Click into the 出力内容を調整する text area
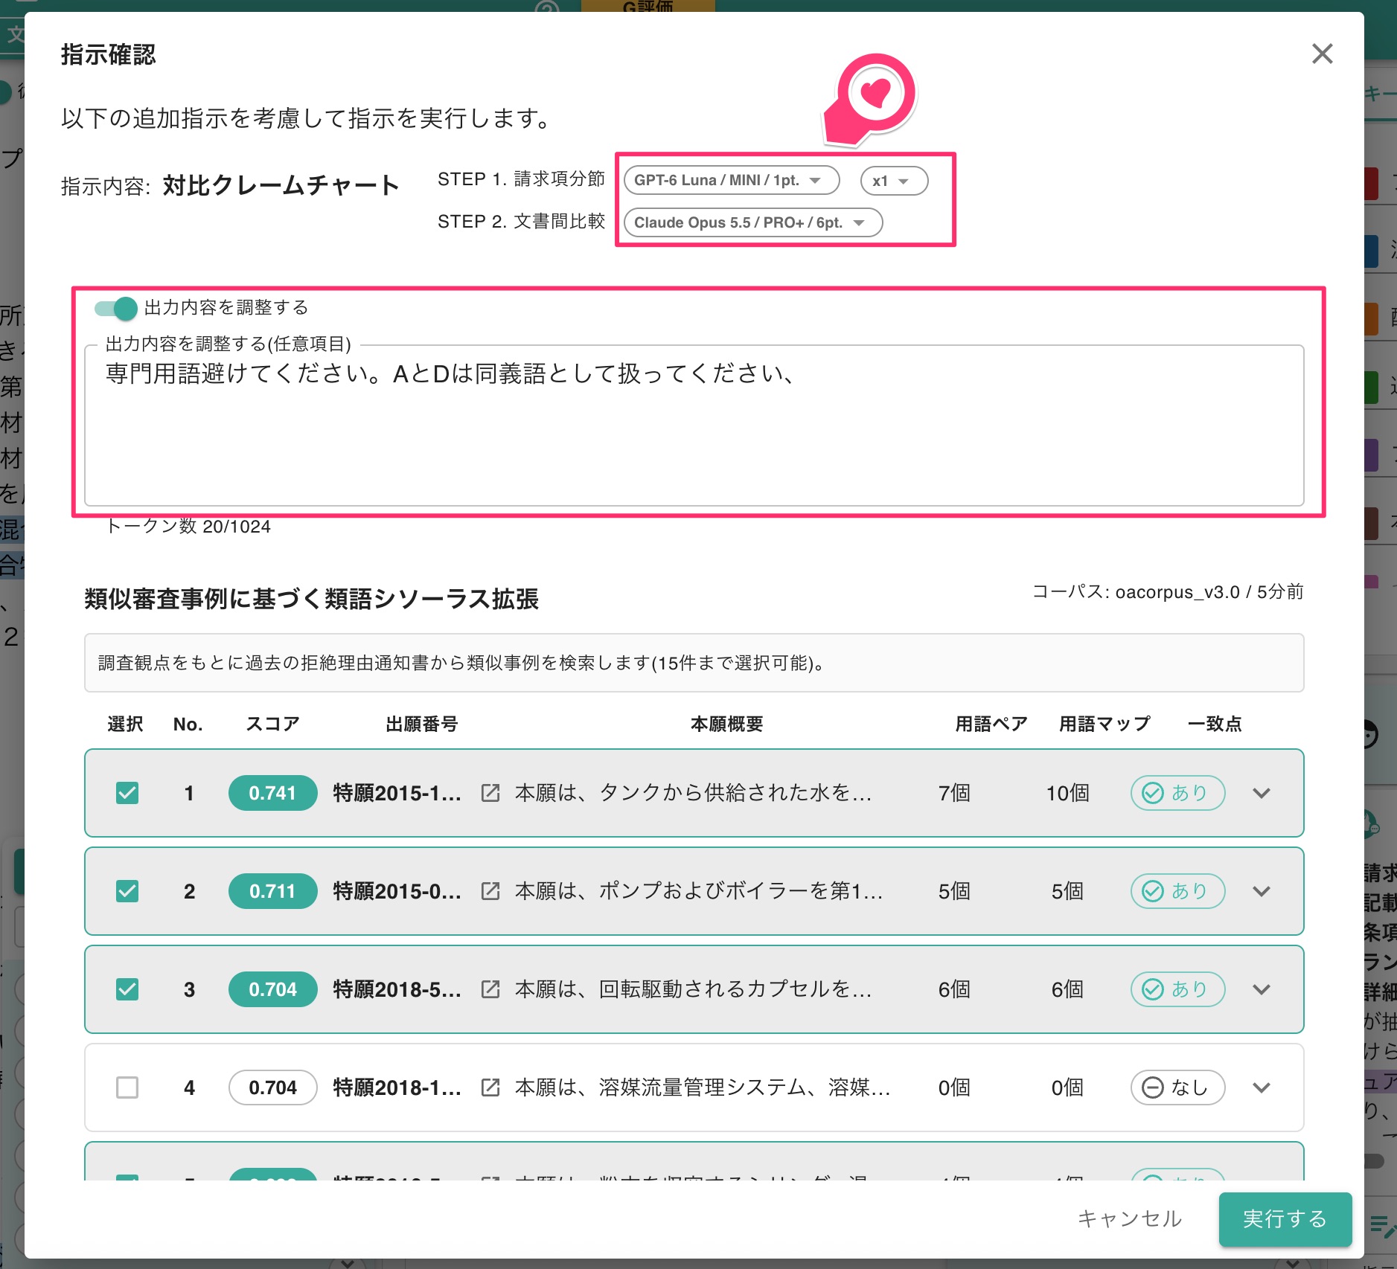Viewport: 1397px width, 1269px height. pos(694,425)
